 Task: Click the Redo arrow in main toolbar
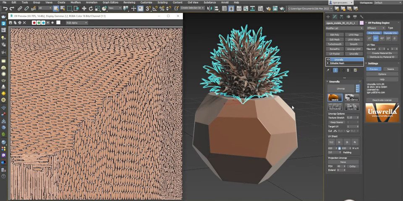pyautogui.click(x=12, y=8)
